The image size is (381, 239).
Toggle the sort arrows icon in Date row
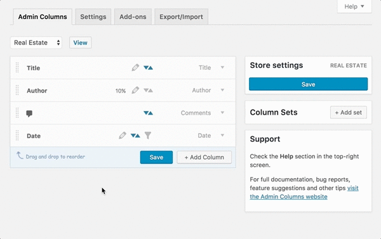[135, 136]
